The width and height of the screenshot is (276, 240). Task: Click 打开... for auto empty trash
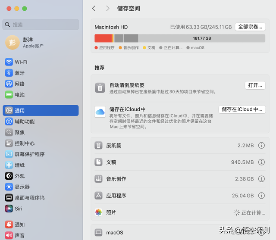click(x=255, y=85)
